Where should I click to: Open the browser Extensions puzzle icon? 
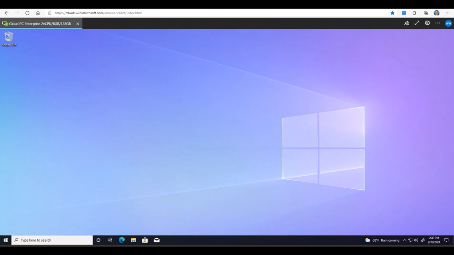pyautogui.click(x=415, y=13)
